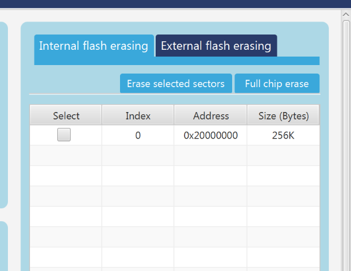The width and height of the screenshot is (351, 271).
Task: Select index cell 0 in sector table
Action: 138,135
